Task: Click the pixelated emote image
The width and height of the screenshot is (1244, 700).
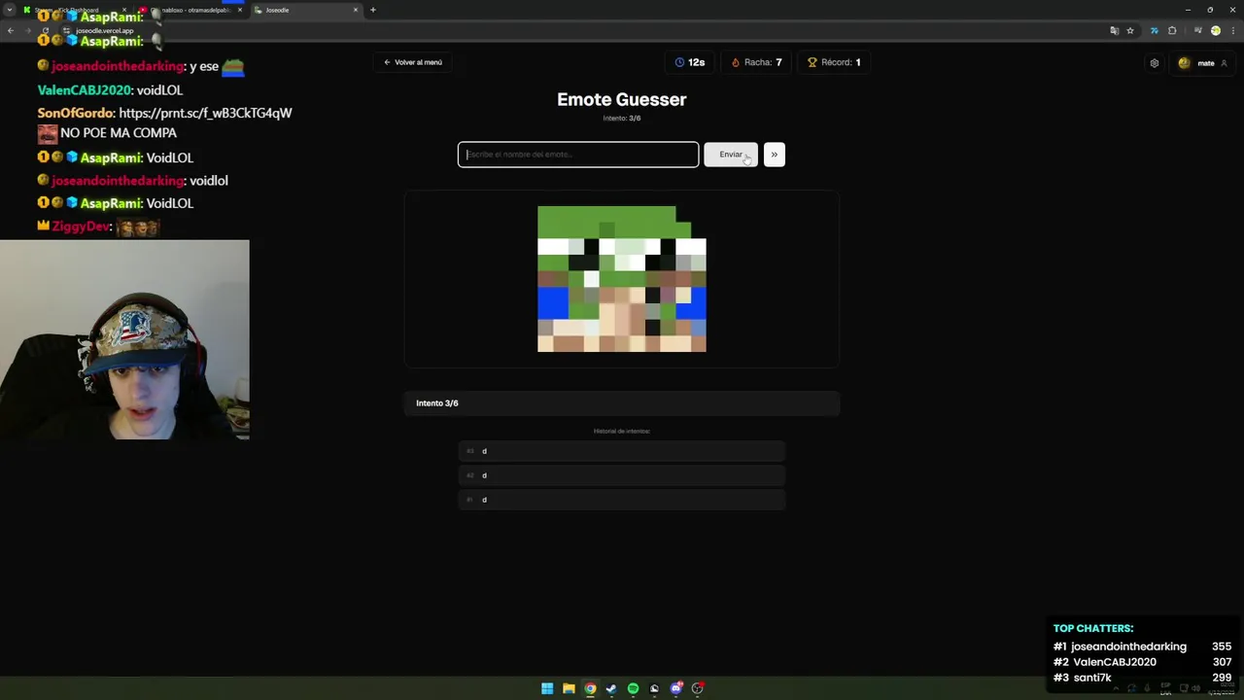Action: click(622, 279)
